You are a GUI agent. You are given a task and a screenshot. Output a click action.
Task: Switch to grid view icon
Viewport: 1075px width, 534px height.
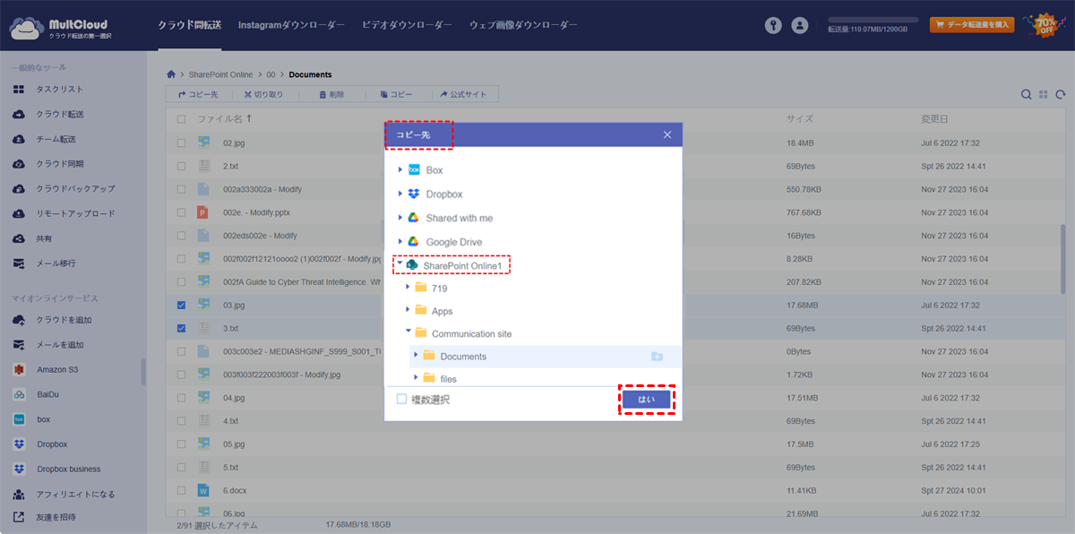[x=1044, y=94]
